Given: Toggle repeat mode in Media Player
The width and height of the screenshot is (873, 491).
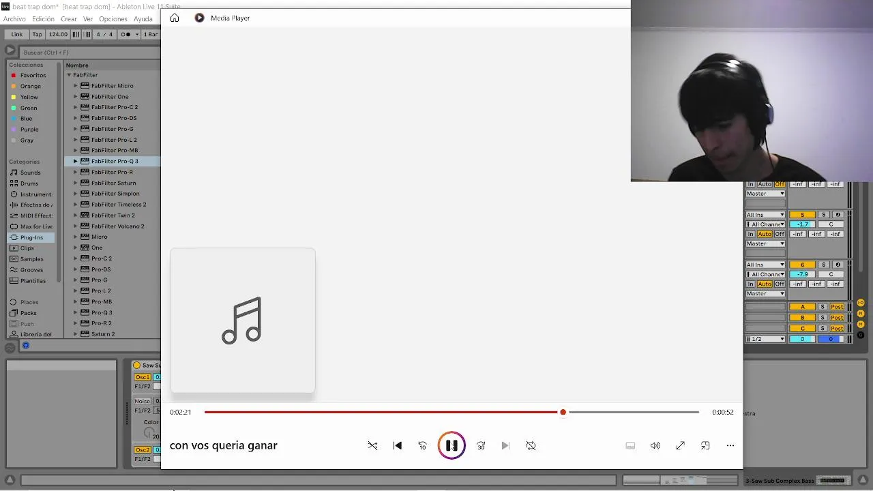Looking at the screenshot, I should [531, 445].
